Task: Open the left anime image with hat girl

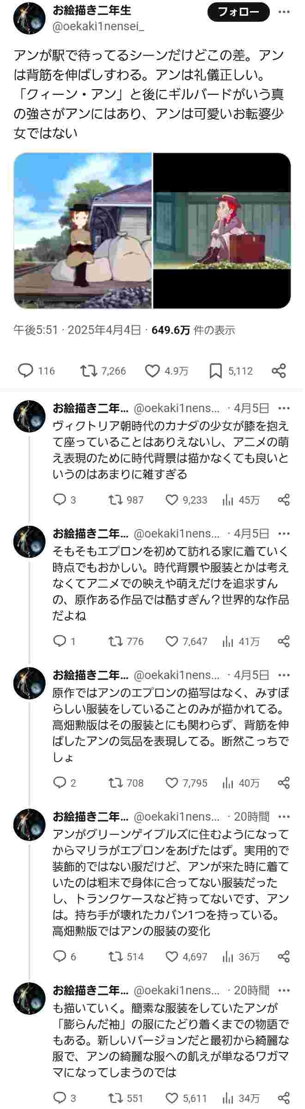Action: click(83, 231)
